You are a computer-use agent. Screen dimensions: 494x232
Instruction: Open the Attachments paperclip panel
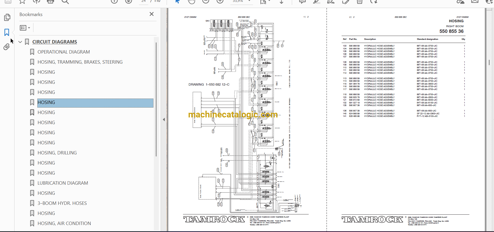pos(7,47)
